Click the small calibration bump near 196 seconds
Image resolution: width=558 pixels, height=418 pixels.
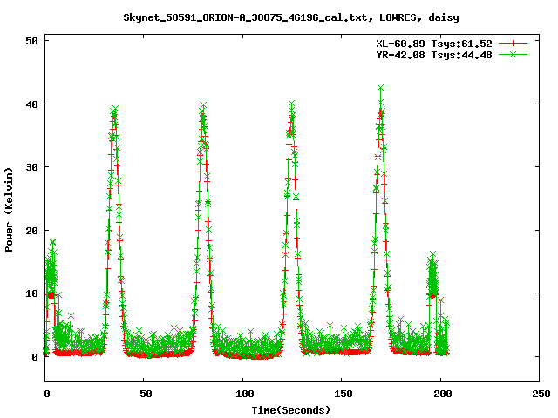[432, 273]
